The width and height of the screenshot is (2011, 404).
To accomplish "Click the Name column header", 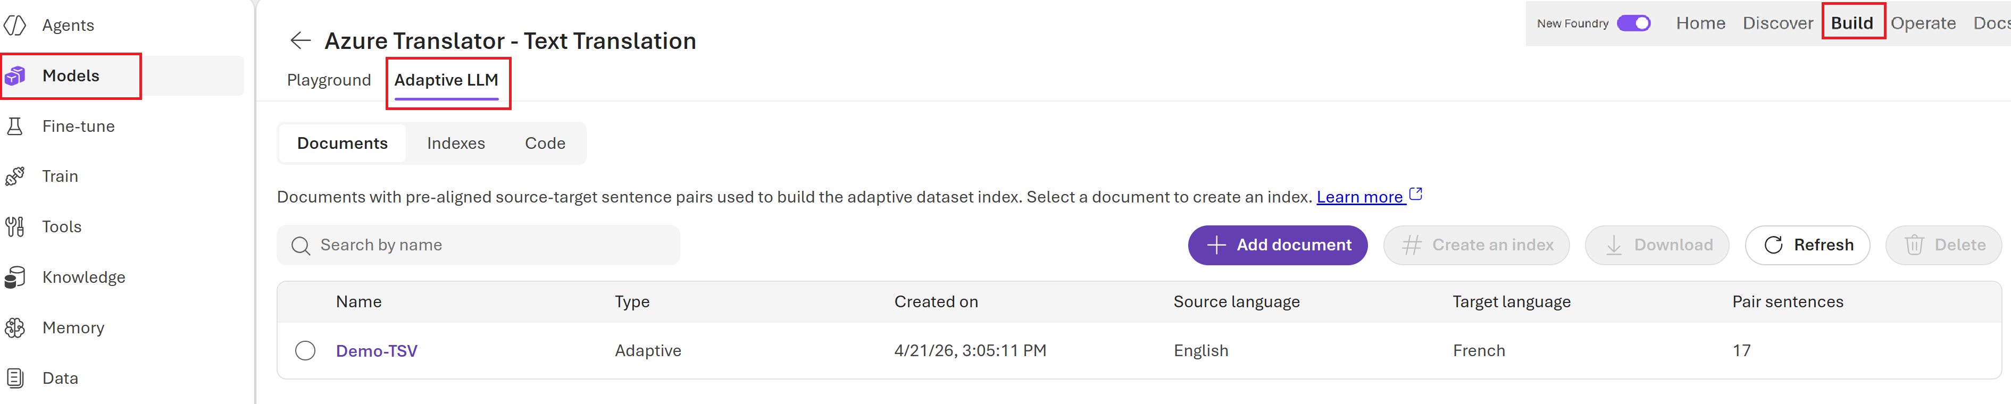I will (359, 302).
